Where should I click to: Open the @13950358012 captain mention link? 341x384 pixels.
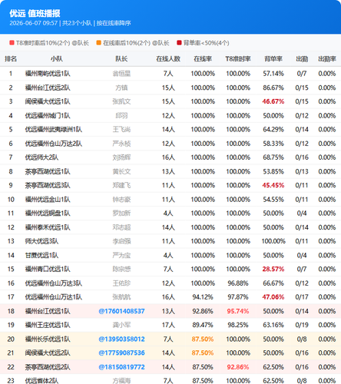click(121, 339)
